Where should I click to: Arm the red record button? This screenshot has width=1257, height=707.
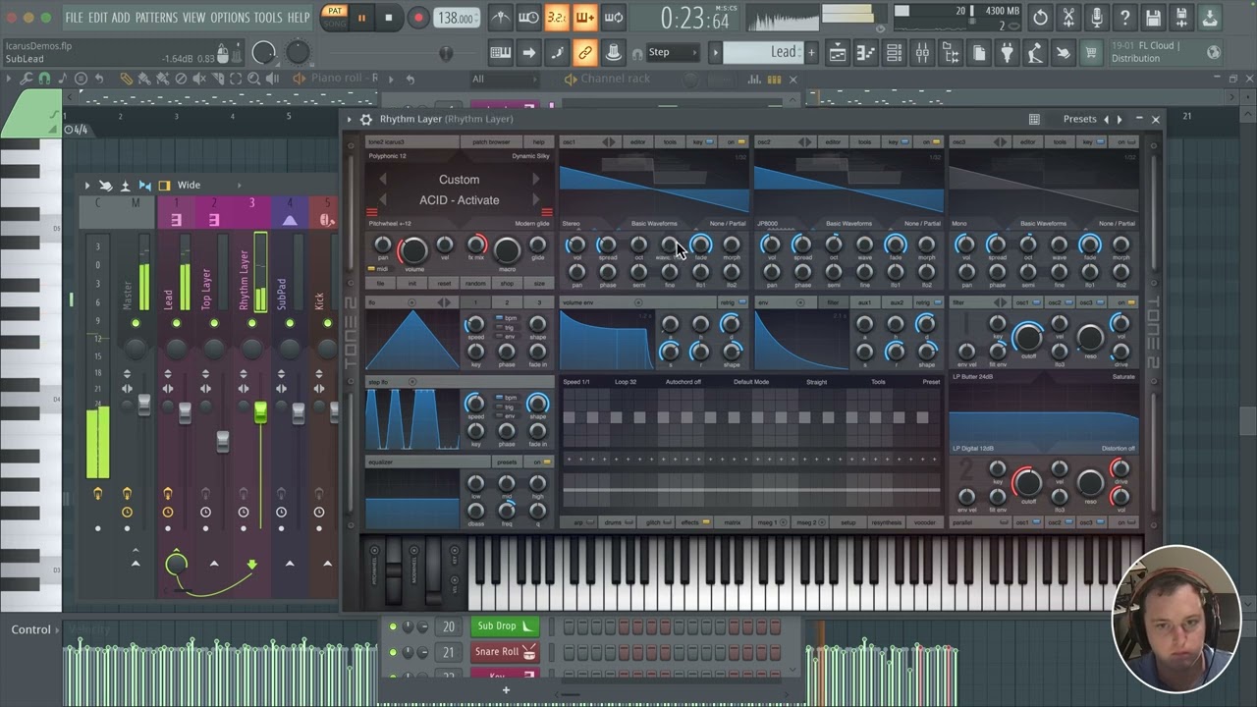pyautogui.click(x=418, y=18)
